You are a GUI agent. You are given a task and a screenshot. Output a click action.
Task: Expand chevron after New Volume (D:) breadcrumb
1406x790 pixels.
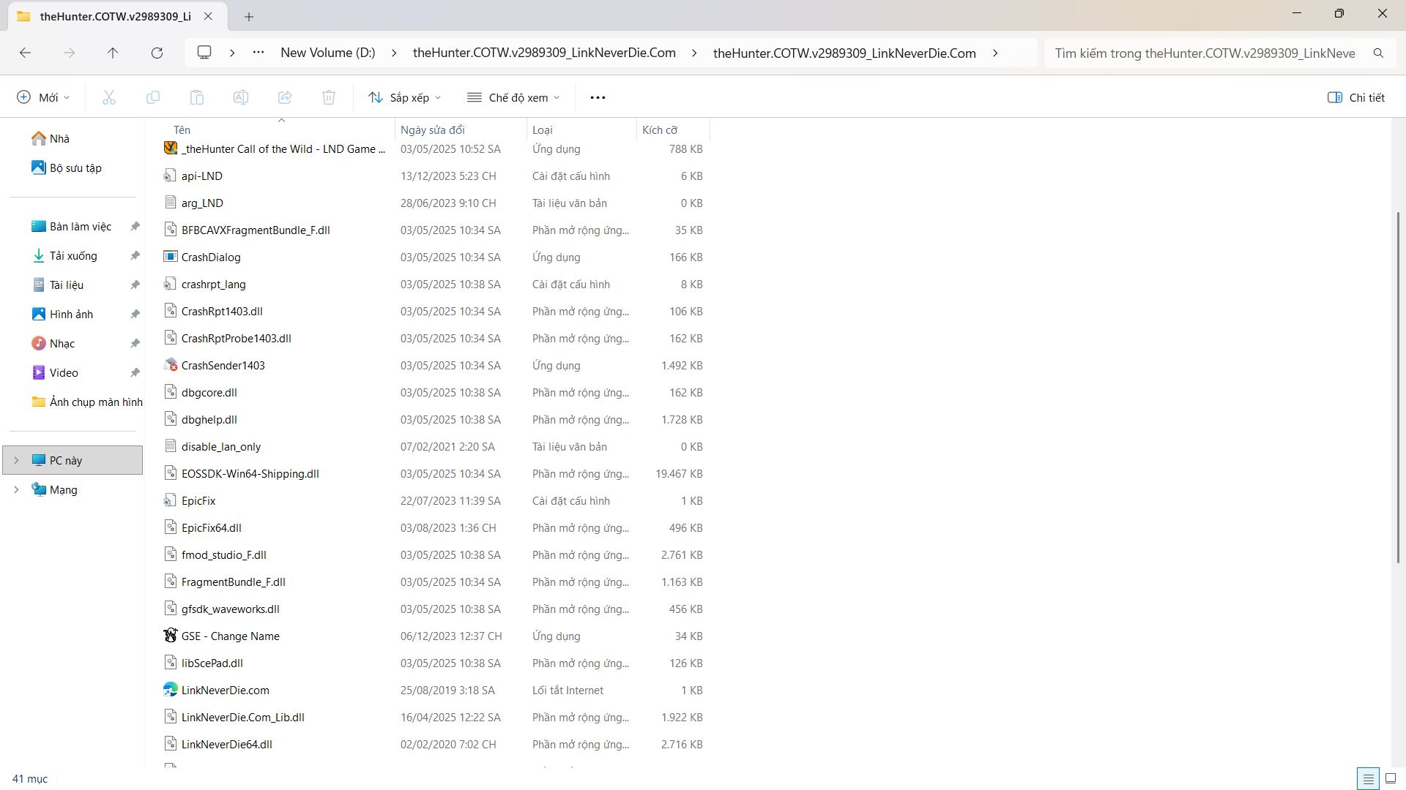(x=394, y=53)
